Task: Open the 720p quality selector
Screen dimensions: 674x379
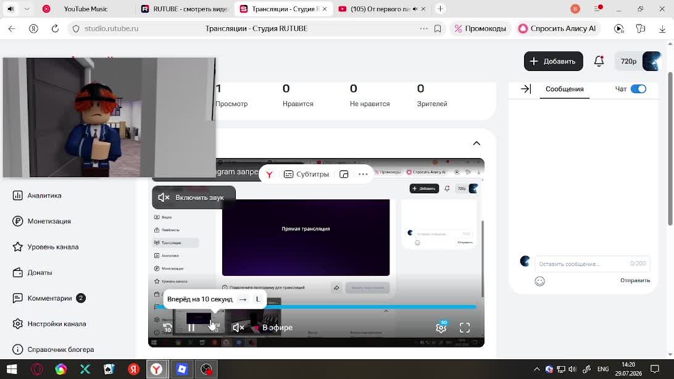Action: [x=628, y=62]
